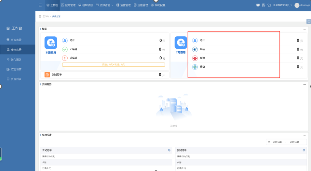Open settings gear of 测试订单 card
This screenshot has width=311, height=171.
(304, 150)
